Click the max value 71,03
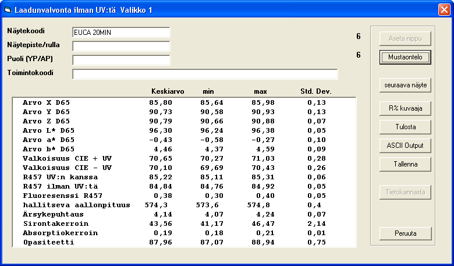Screen dimensions: 454x266 point(263,158)
